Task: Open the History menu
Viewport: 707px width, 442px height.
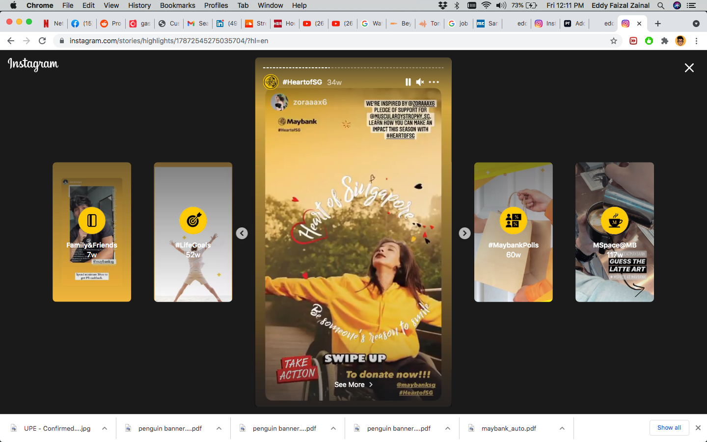Action: coord(139,5)
